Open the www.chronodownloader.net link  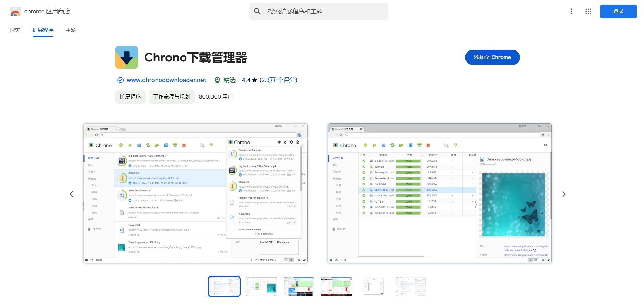[x=166, y=80]
